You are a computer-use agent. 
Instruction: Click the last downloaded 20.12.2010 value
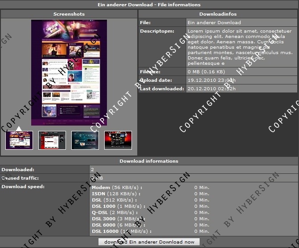coord(211,88)
